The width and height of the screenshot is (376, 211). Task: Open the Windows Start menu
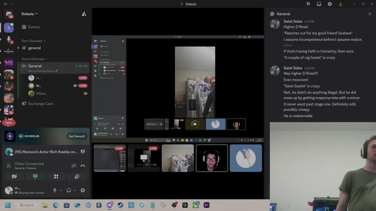point(8,205)
